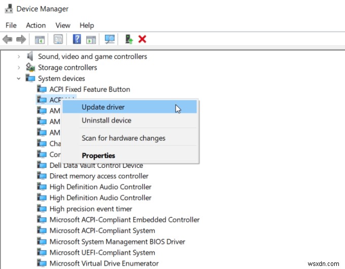Select Scan for hardware changes context entry

(x=129, y=138)
